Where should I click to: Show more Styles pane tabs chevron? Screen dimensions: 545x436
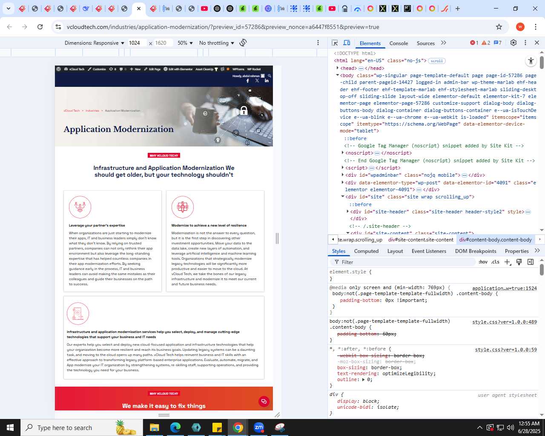click(x=537, y=251)
